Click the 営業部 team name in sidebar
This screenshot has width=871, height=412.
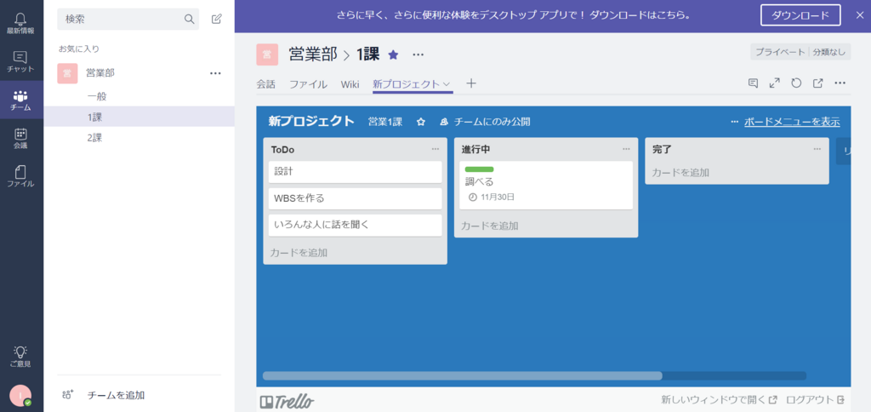tap(100, 73)
